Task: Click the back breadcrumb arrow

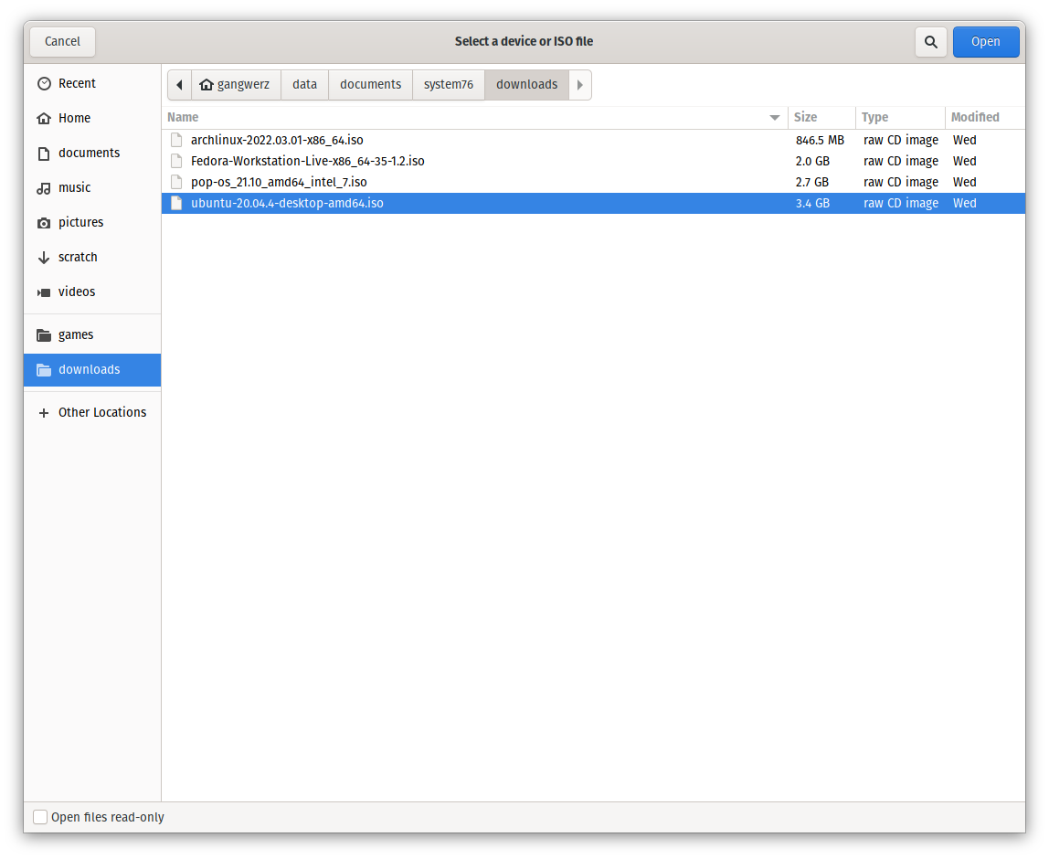Action: pos(179,84)
